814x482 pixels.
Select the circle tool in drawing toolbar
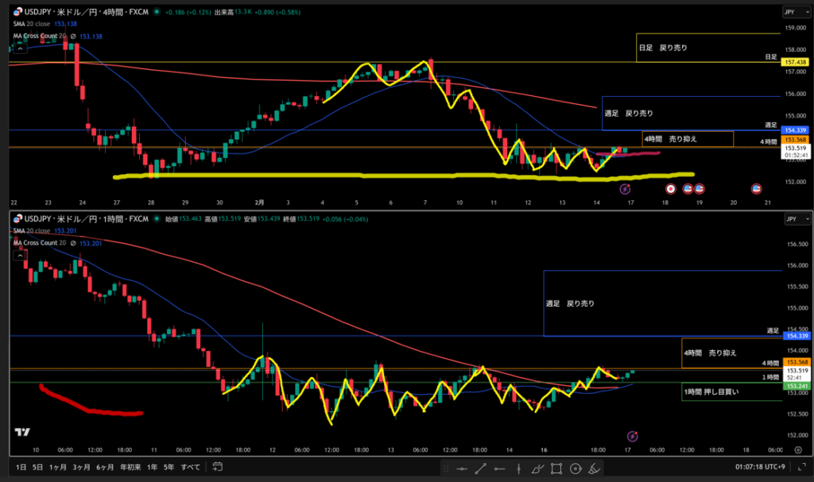coord(575,468)
